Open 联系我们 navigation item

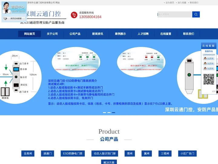click(189, 34)
